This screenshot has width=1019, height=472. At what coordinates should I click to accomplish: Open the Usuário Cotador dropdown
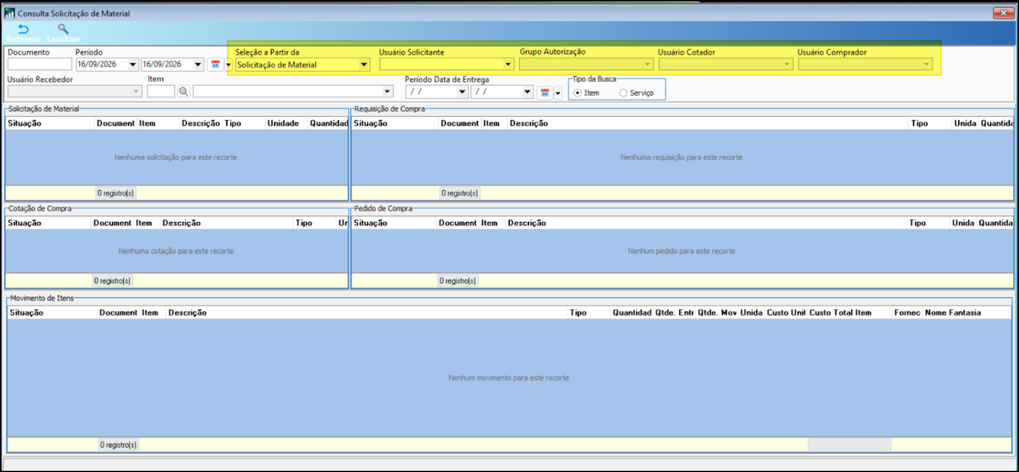point(787,64)
